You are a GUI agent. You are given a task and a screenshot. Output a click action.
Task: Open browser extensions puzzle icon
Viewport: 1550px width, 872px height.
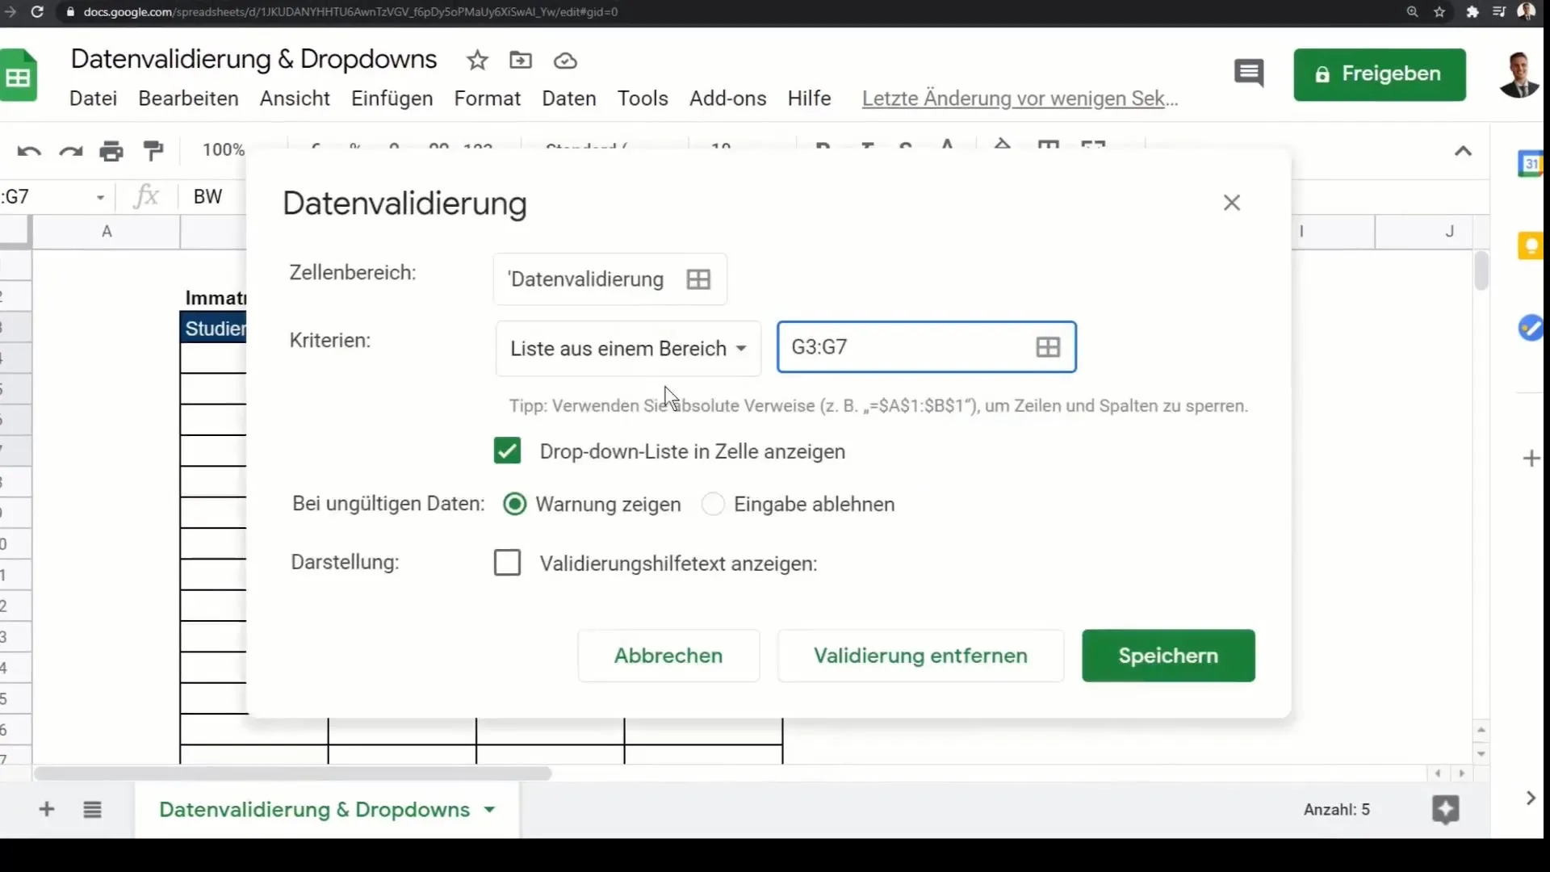pyautogui.click(x=1472, y=12)
